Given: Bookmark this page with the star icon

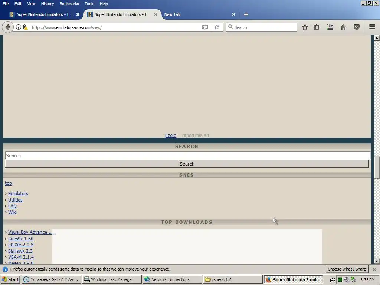Looking at the screenshot, I should coord(305,27).
